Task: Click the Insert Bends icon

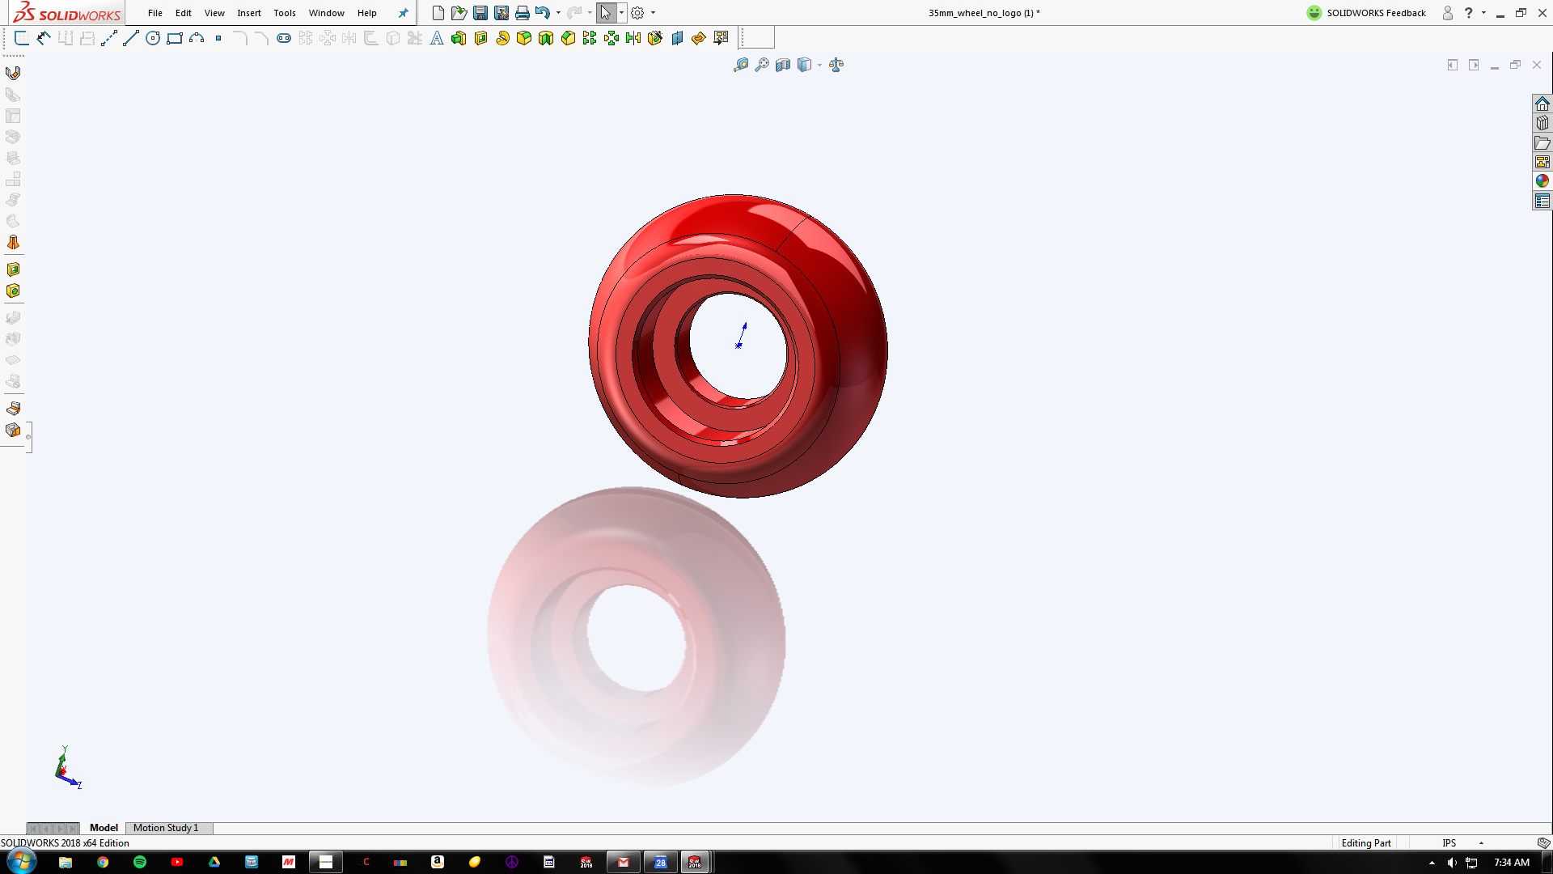Action: [13, 409]
